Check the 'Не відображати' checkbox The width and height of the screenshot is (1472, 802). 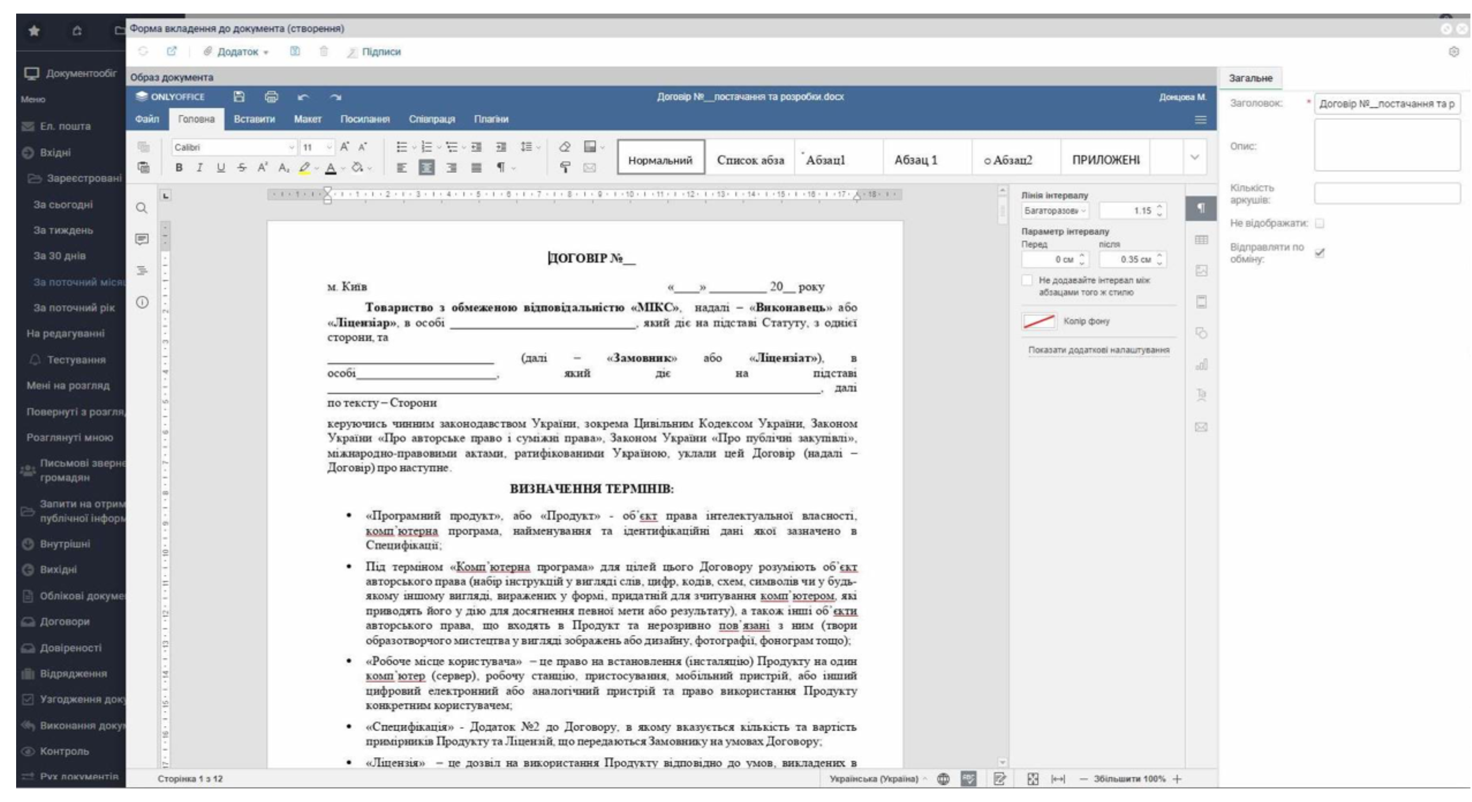[1319, 224]
